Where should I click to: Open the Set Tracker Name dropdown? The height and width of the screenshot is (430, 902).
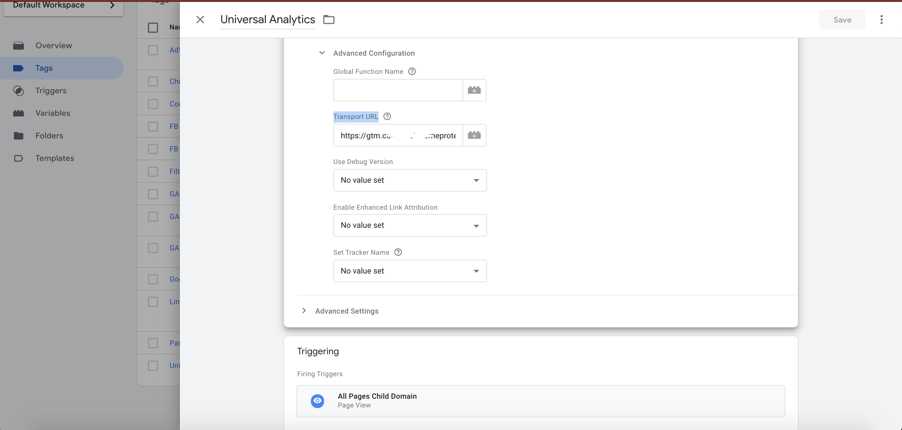pos(410,271)
